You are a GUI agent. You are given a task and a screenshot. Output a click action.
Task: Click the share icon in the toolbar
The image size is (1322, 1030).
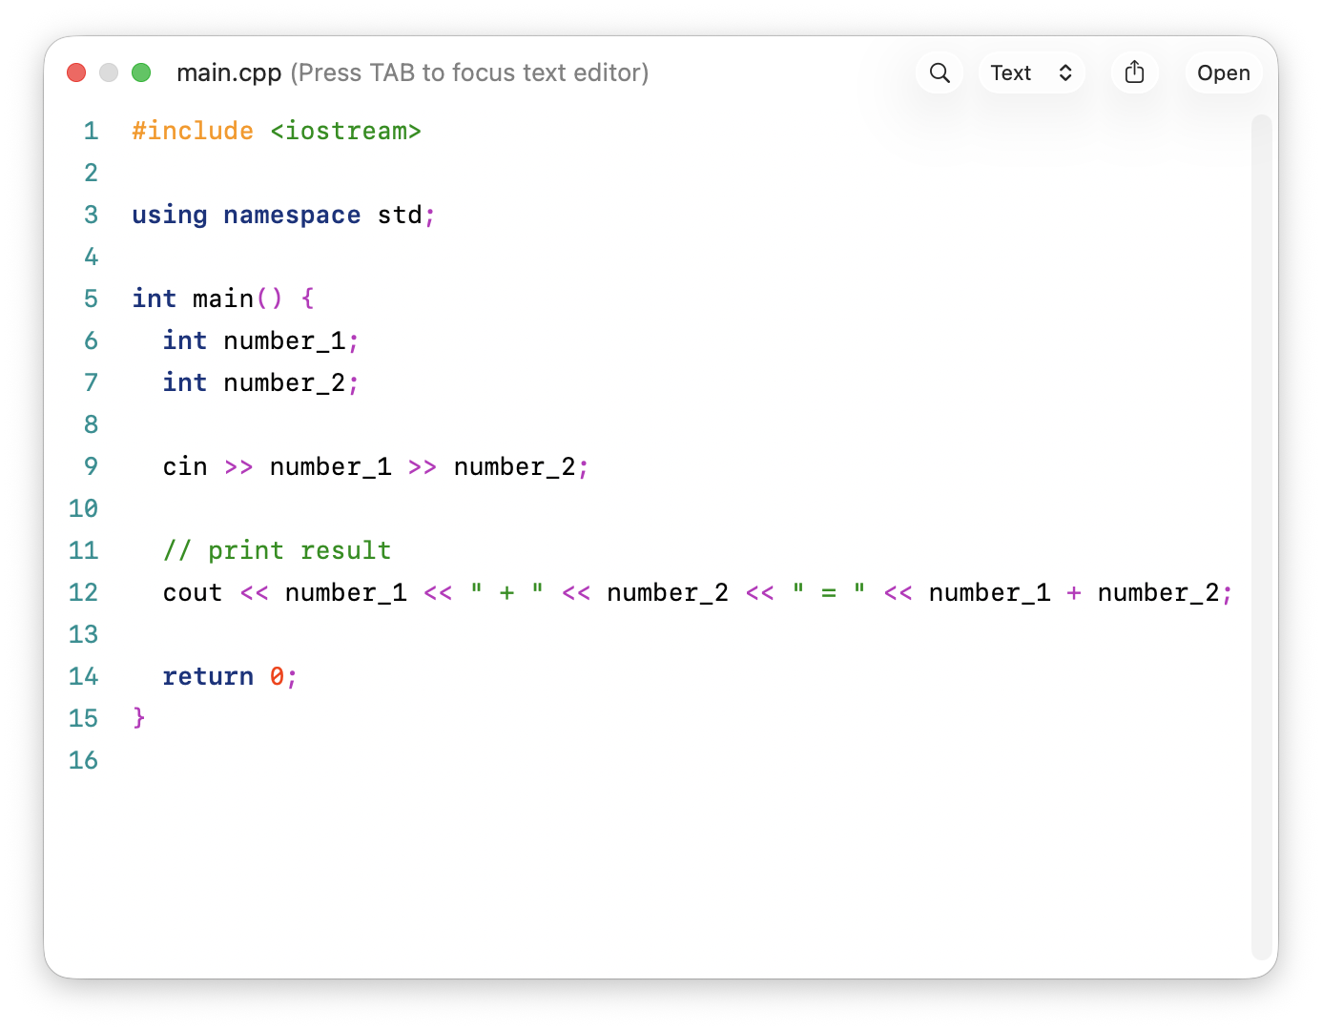tap(1134, 72)
